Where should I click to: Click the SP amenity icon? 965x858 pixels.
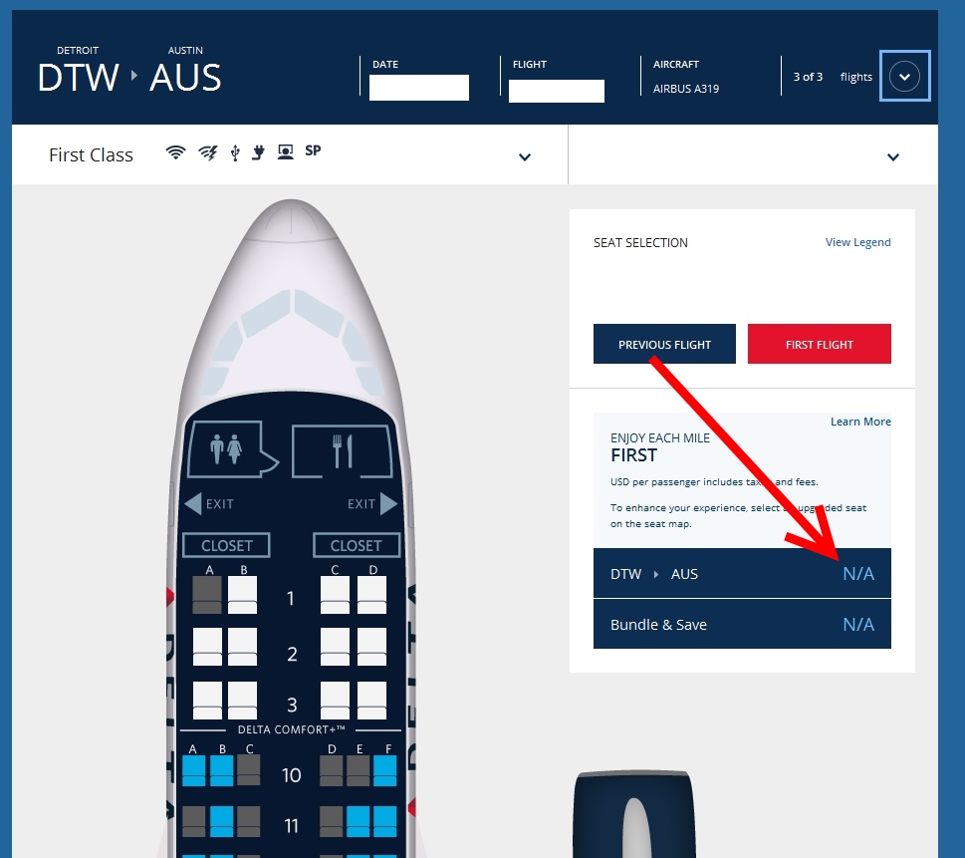click(x=313, y=150)
